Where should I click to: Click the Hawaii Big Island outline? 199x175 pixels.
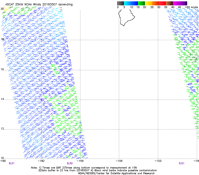point(127,17)
